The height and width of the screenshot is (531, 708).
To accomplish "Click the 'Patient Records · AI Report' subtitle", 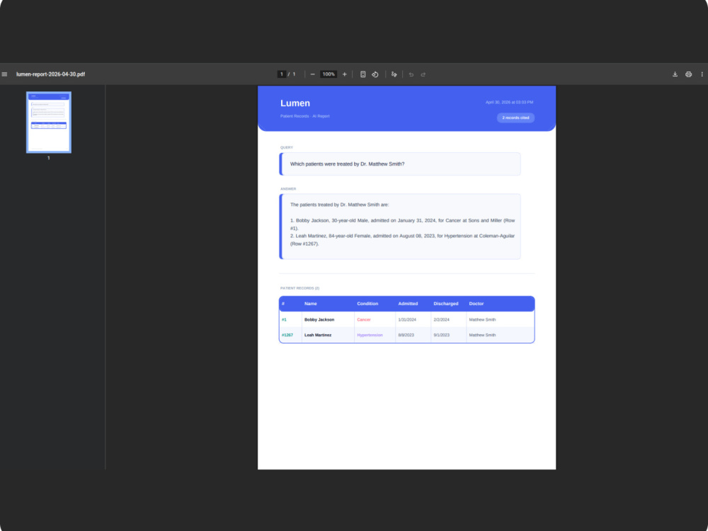I will 304,117.
